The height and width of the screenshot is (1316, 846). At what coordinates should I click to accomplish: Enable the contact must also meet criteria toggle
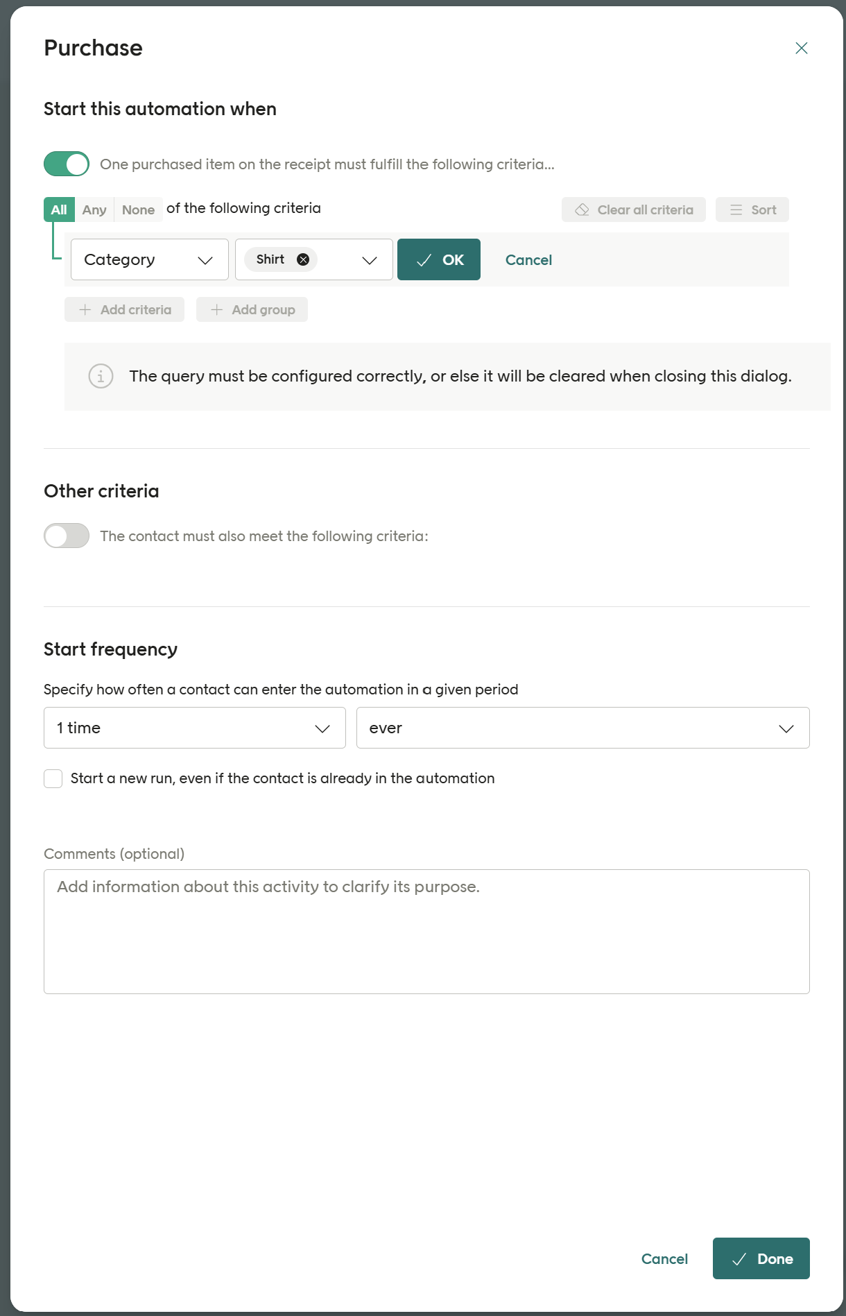point(67,536)
